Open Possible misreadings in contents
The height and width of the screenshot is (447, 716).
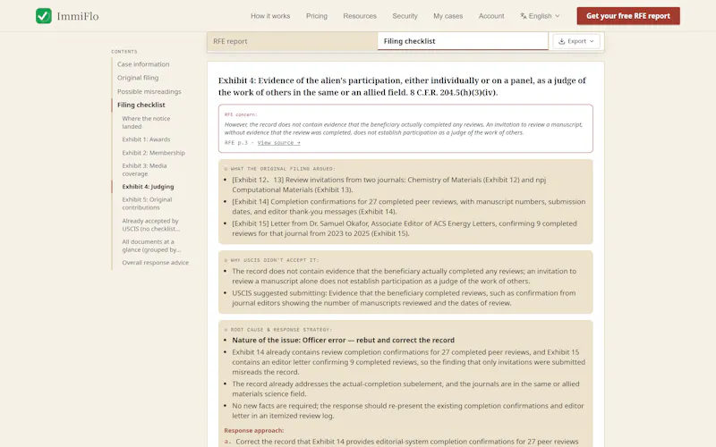point(149,92)
